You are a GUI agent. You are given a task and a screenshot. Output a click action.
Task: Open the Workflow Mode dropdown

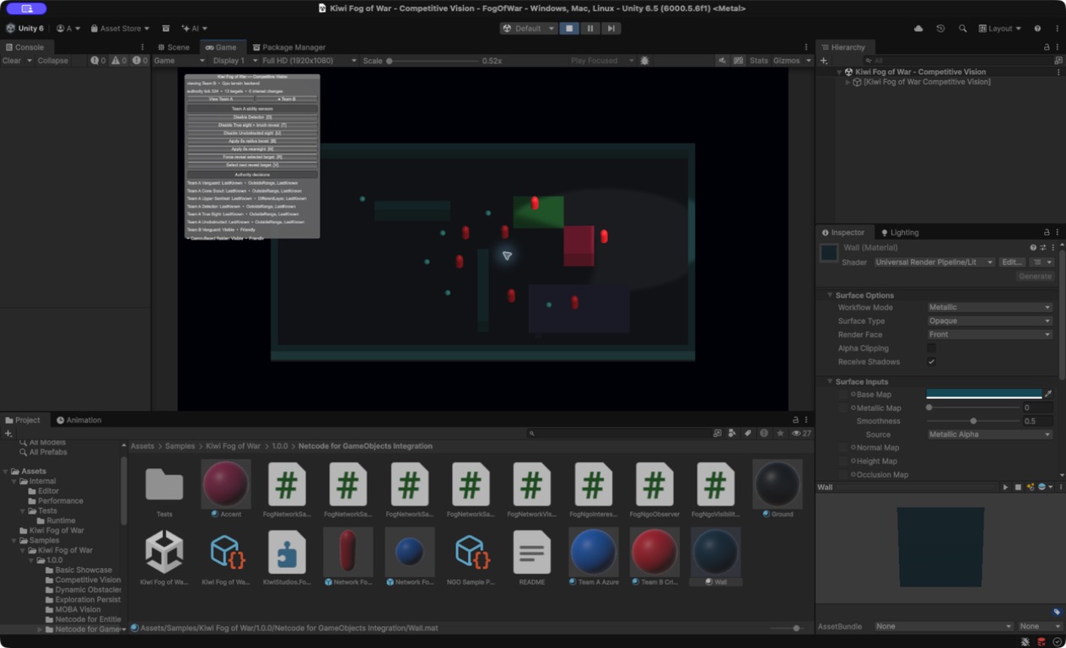tap(989, 307)
